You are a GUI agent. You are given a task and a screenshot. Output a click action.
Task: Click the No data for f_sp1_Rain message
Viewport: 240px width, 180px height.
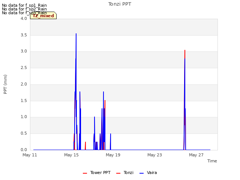pyautogui.click(x=24, y=5)
